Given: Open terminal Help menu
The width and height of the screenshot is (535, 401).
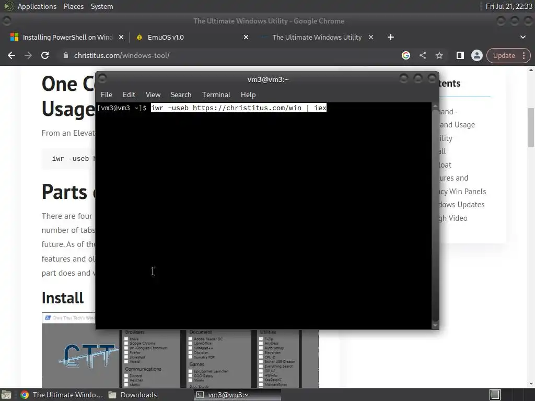Looking at the screenshot, I should 248,95.
